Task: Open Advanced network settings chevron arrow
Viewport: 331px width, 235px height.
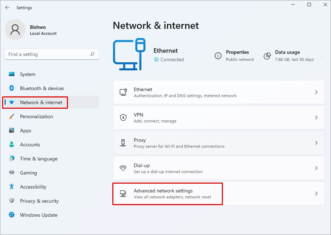Action: (x=316, y=193)
